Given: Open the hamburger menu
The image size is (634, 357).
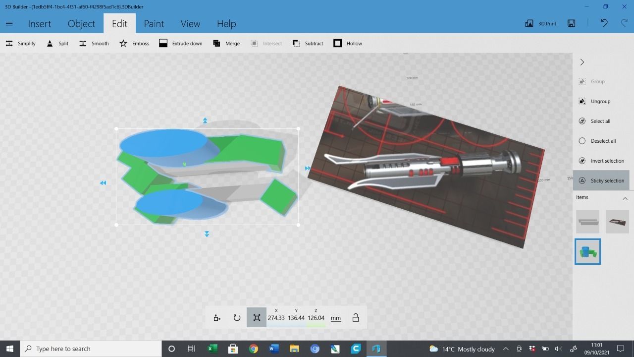Looking at the screenshot, I should tap(9, 23).
